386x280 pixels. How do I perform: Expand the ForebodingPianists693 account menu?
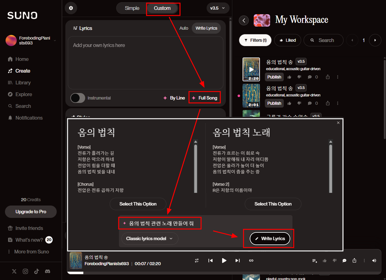tap(31, 40)
